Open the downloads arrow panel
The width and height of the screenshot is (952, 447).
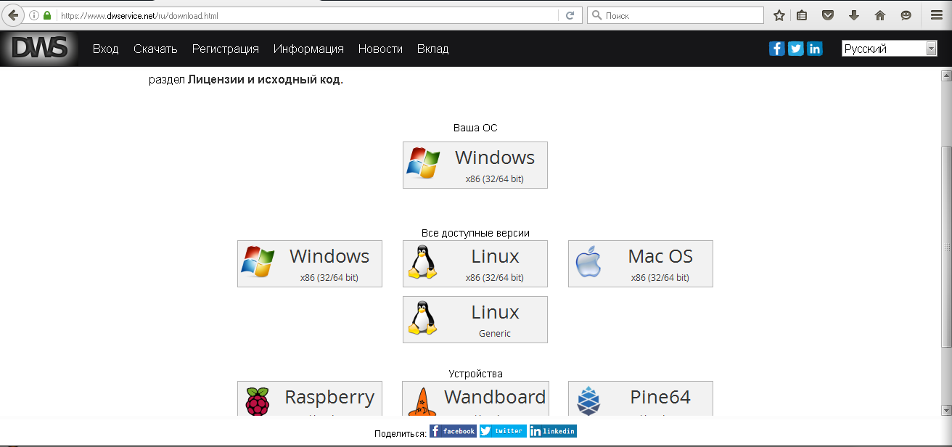point(854,15)
